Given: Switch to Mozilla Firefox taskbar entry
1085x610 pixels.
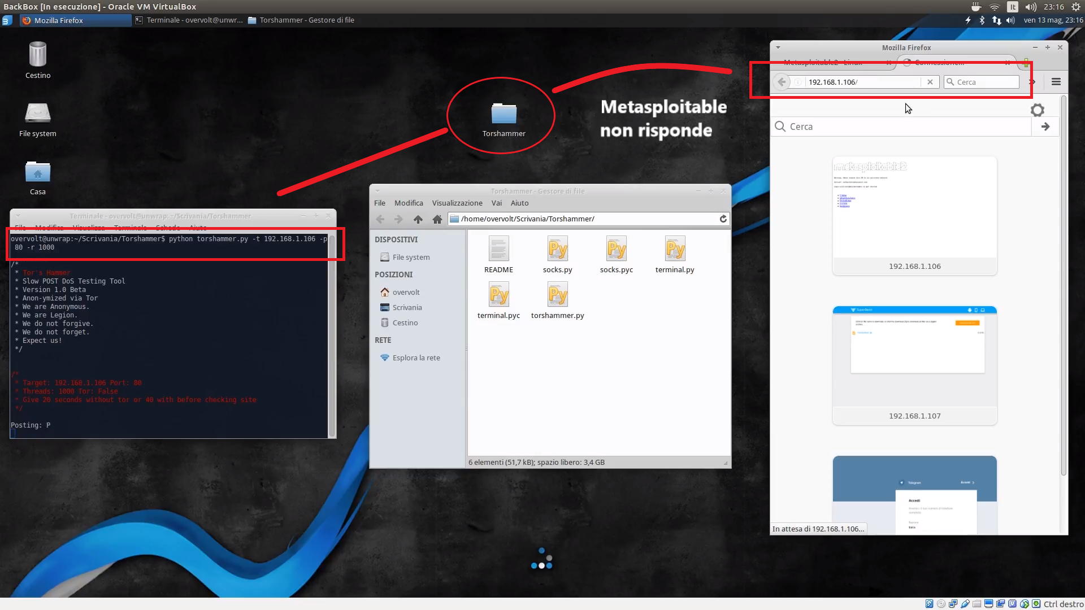Looking at the screenshot, I should pyautogui.click(x=75, y=20).
